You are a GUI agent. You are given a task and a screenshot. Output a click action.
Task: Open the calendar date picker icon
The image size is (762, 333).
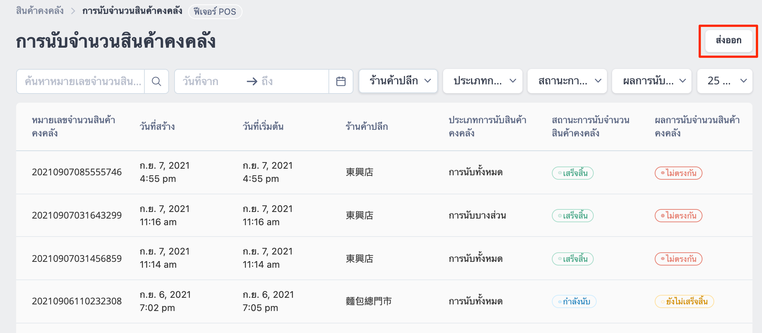[x=341, y=81]
